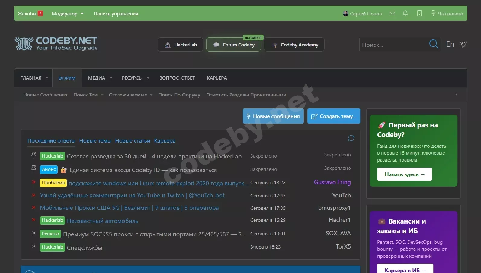Image resolution: width=481 pixels, height=273 pixels.
Task: Expand the ГЛАВНАЯ menu arrow
Action: coord(47,78)
